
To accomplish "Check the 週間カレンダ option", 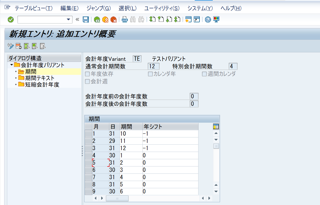I will coord(204,74).
